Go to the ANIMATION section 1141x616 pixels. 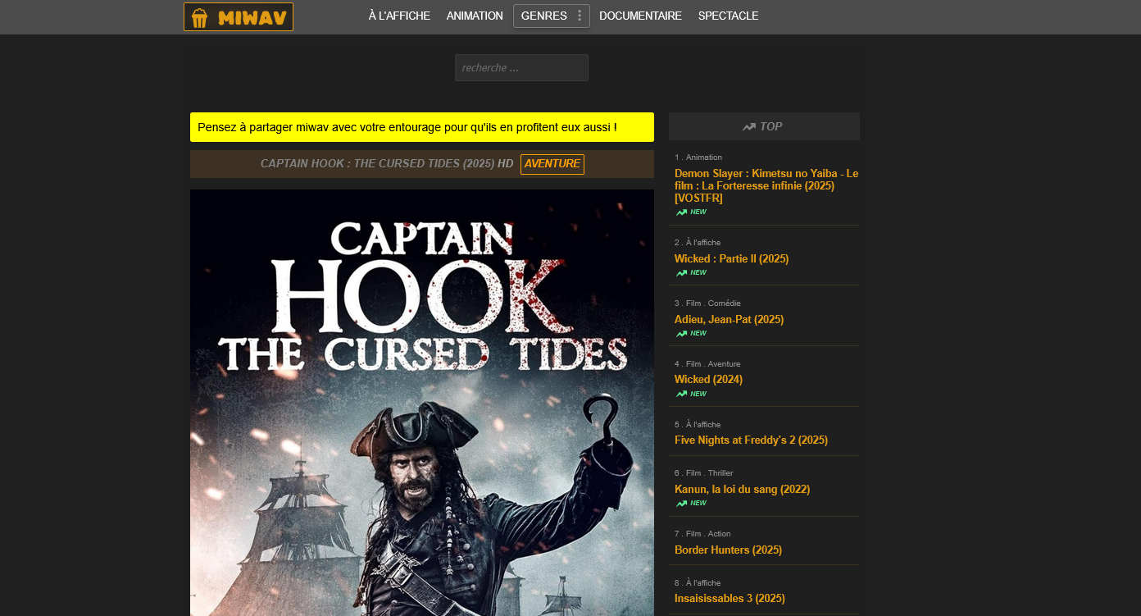475,16
